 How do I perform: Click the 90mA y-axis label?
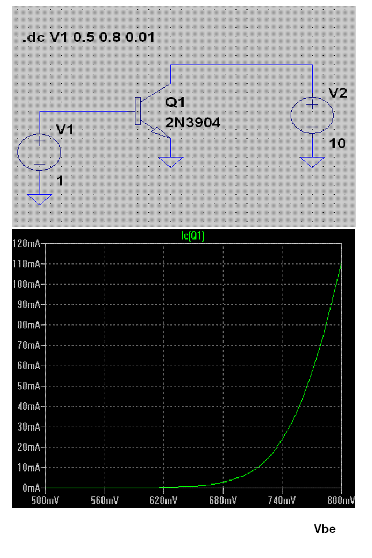[29, 305]
